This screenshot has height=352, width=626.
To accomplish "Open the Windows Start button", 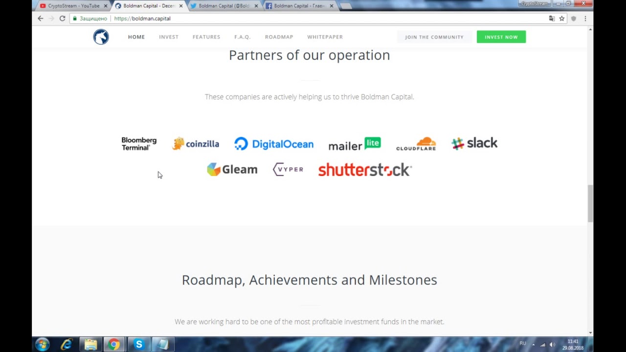I will click(43, 345).
